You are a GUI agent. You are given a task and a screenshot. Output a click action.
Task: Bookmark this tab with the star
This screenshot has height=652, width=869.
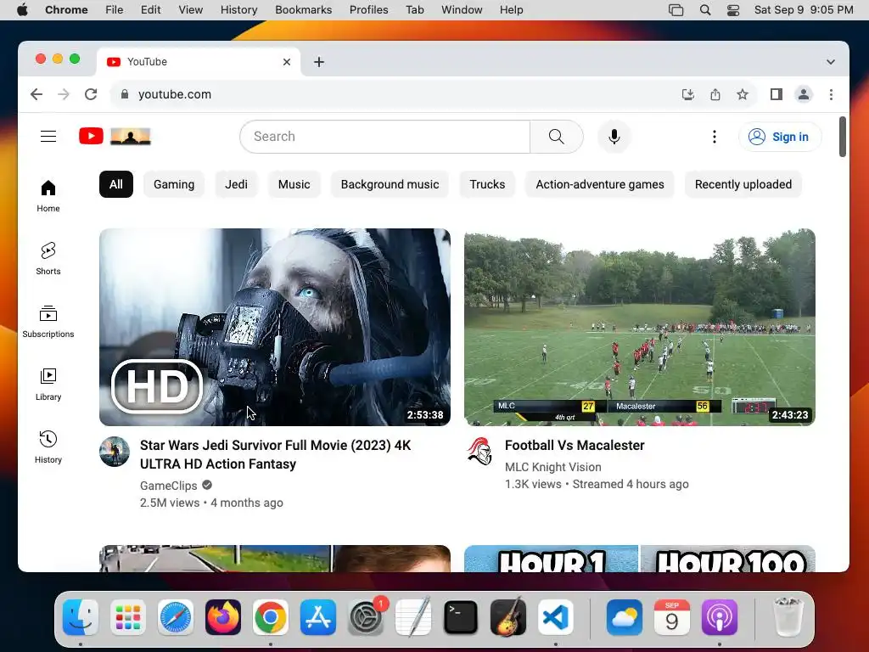click(x=743, y=94)
